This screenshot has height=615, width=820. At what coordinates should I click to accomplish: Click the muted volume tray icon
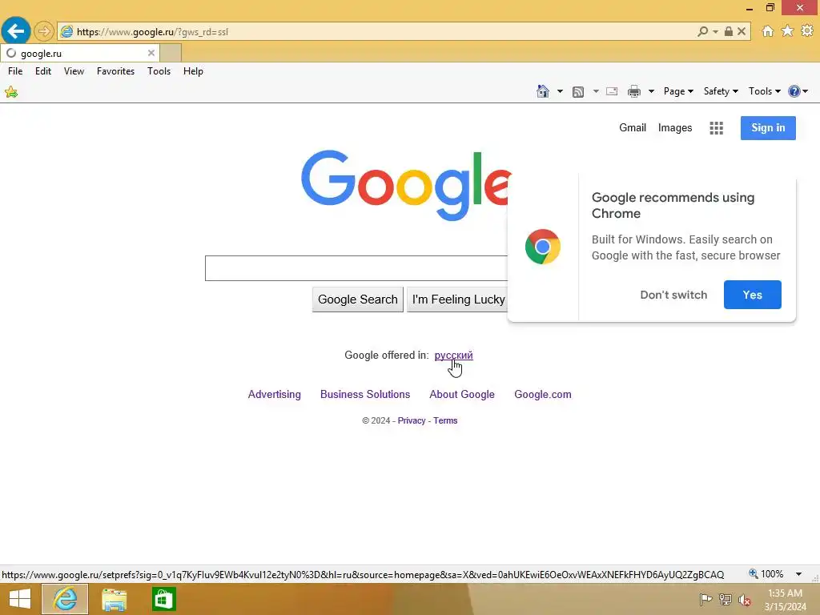point(745,600)
